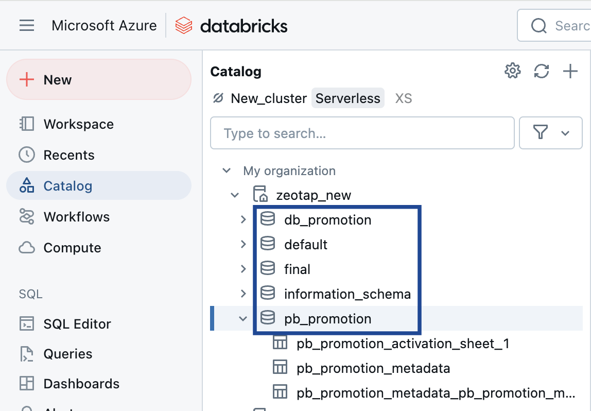Click the Catalog settings gear icon

(512, 71)
